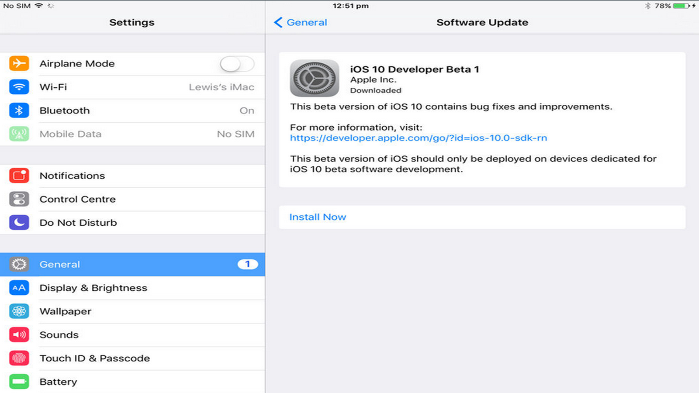Select the highlighted General menu entry

[131, 264]
